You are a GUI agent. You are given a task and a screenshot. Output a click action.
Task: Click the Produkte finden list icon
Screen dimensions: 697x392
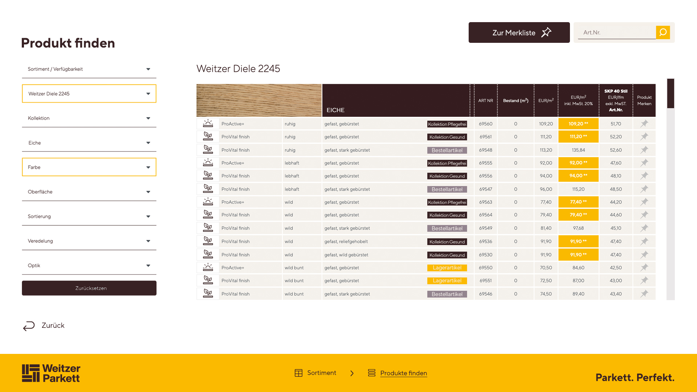372,373
